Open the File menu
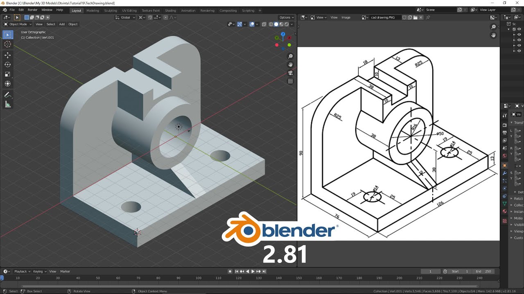The image size is (524, 294). coord(12,10)
